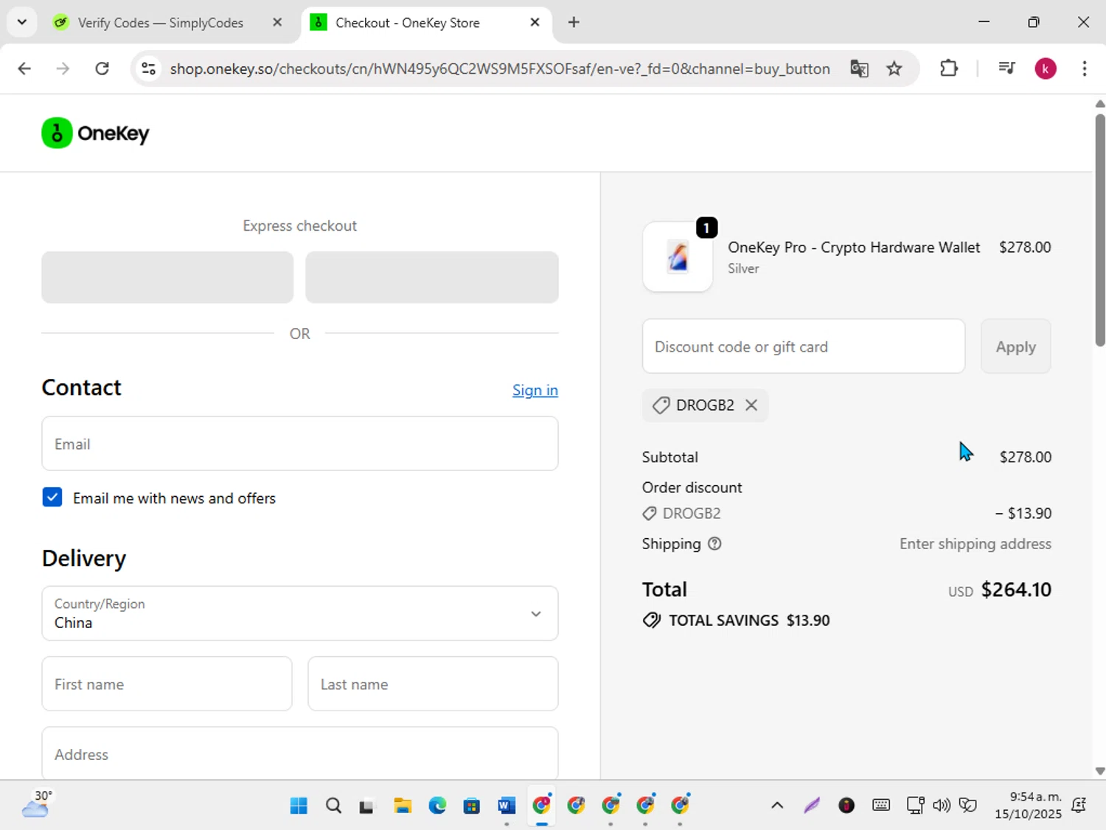
Task: Click the OneKey logo in the header
Action: point(95,133)
